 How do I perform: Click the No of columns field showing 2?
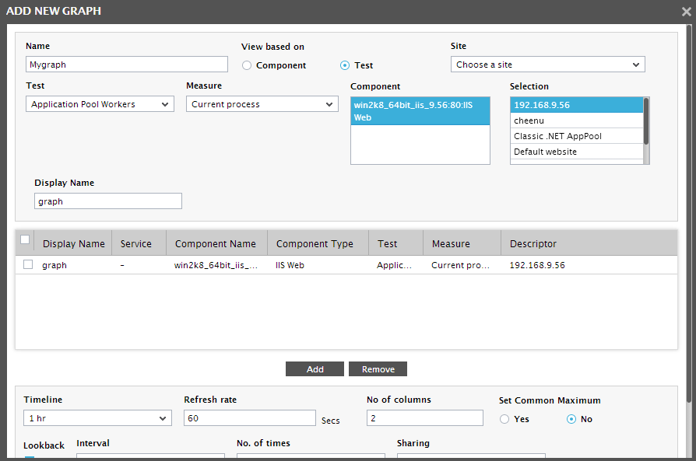click(425, 418)
